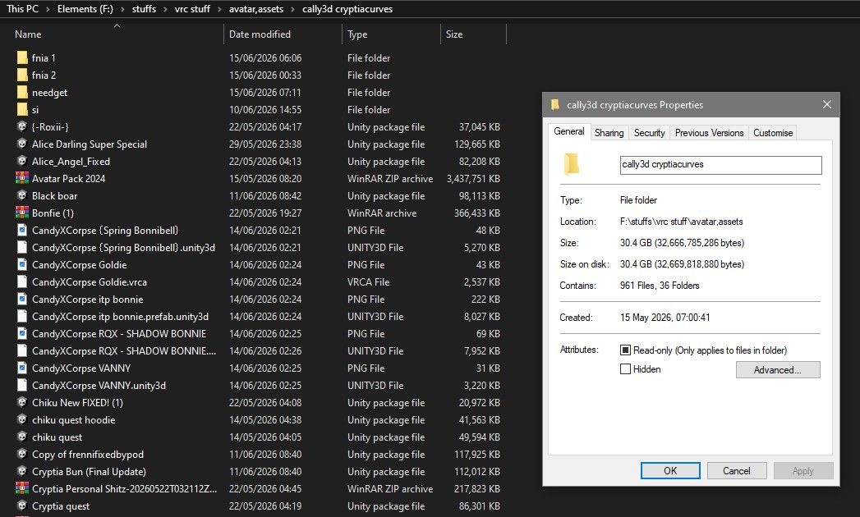Sort files by Name column header
860x517 pixels.
point(27,34)
